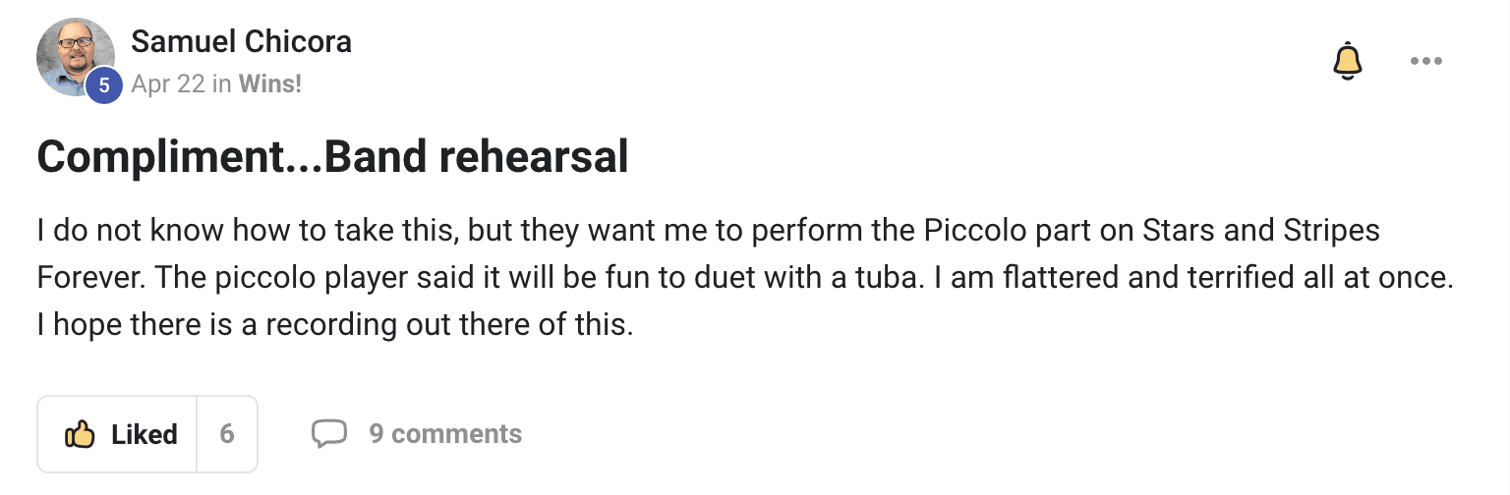Click the text "Stars and Stripes"
This screenshot has height=495, width=1510.
1261,232
